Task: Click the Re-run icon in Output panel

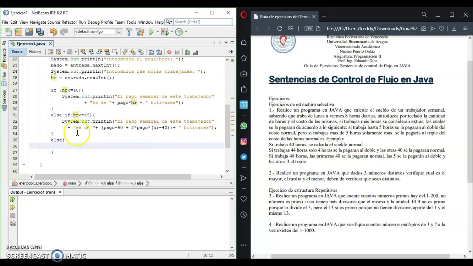Action: coord(13,199)
